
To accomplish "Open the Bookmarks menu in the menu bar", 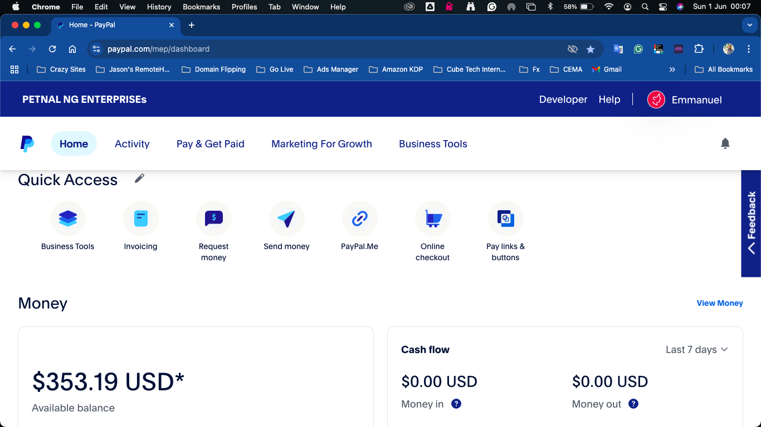I will pyautogui.click(x=201, y=7).
